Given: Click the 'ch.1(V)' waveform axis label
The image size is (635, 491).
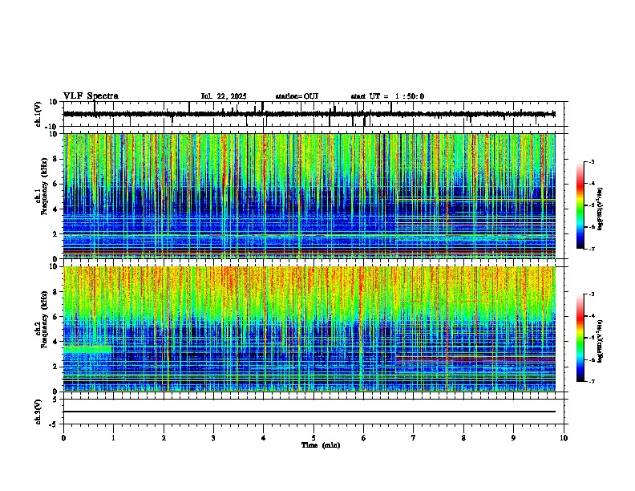Looking at the screenshot, I should pyautogui.click(x=38, y=114).
